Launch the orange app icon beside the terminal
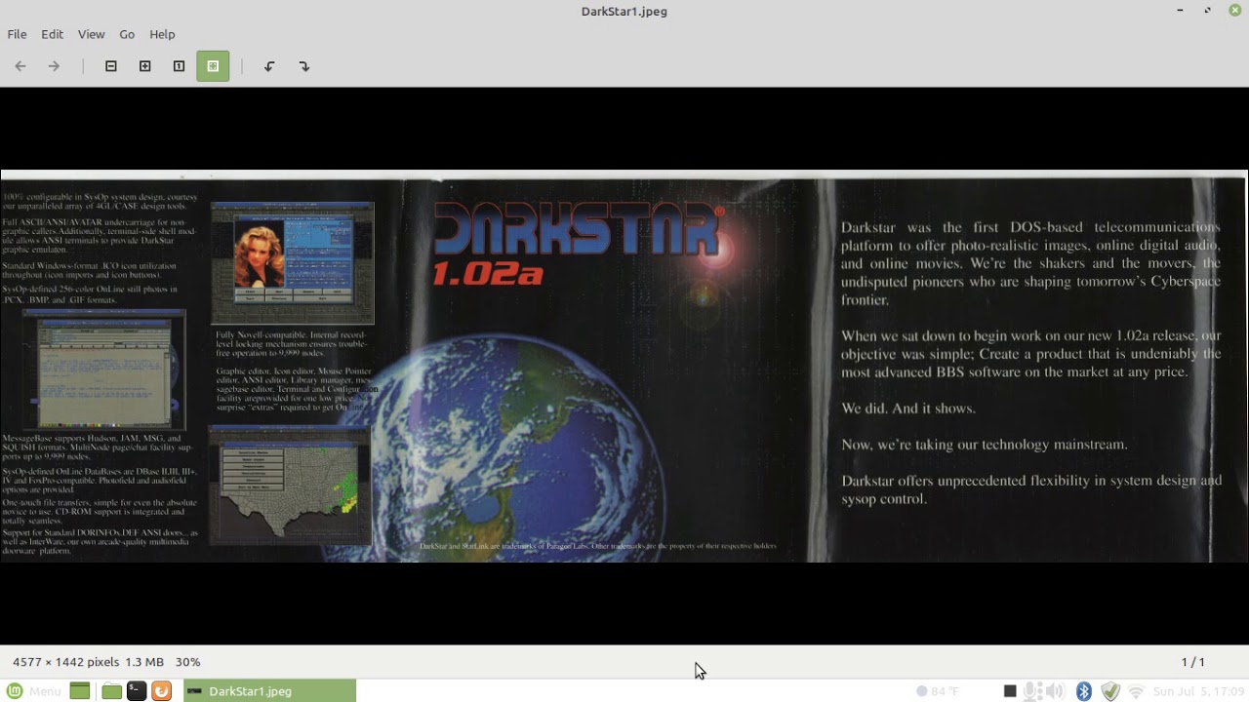1249x702 pixels. coord(162,691)
